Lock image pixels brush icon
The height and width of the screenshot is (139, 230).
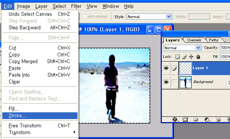click(184, 57)
